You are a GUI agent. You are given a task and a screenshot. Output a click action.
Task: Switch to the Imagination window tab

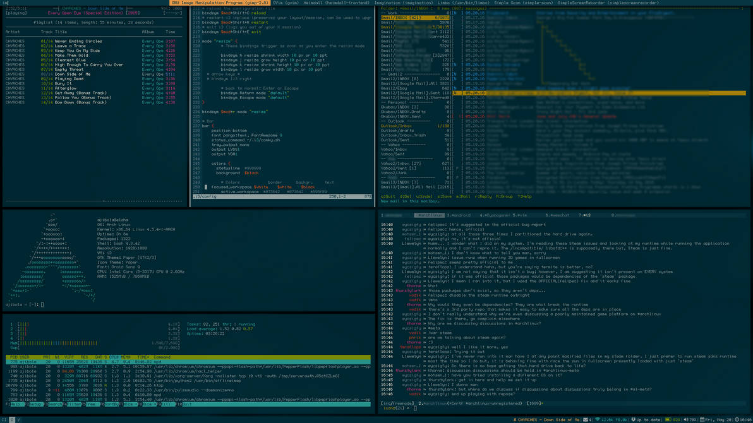404,3
